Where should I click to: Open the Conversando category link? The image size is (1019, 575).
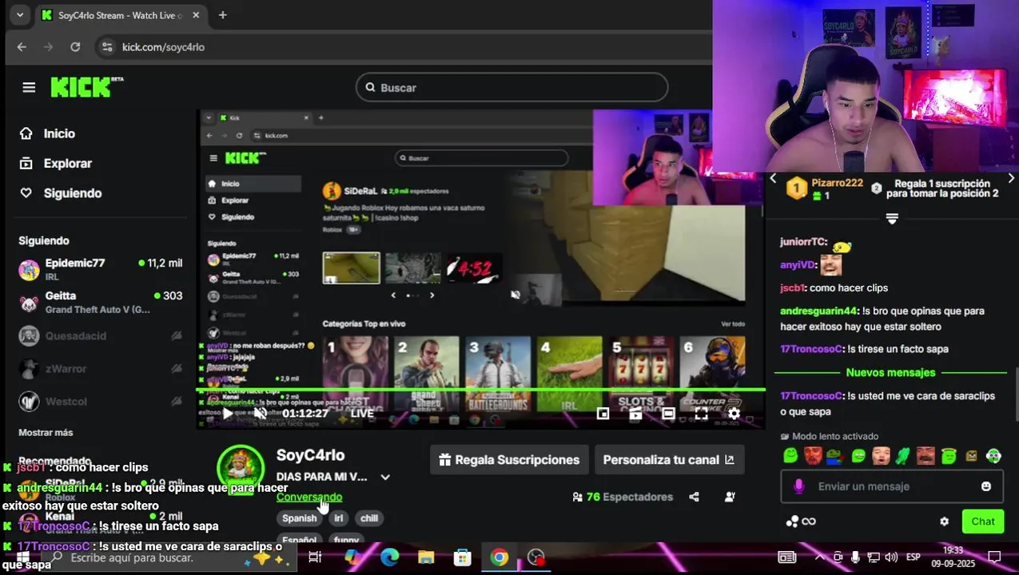click(x=308, y=497)
